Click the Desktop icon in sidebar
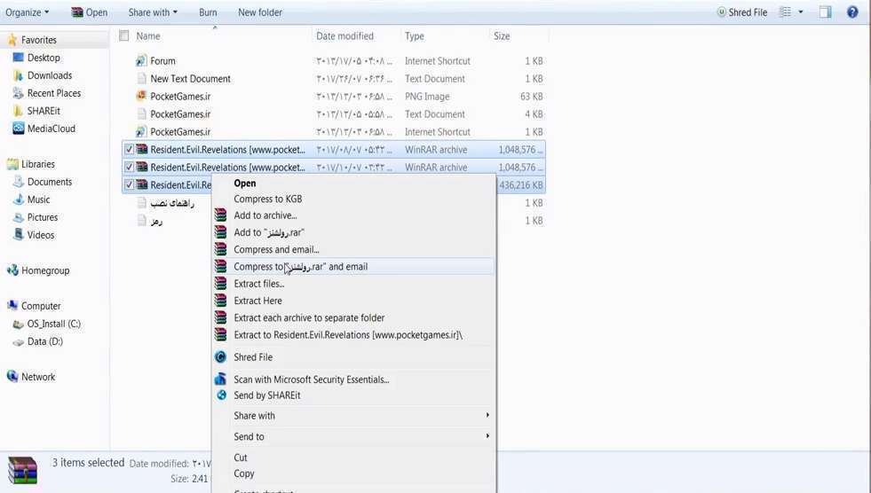Viewport: 871px width, 493px height. tap(19, 58)
